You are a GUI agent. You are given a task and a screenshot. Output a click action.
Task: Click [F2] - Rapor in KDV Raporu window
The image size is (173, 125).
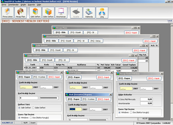[x=74, y=77]
